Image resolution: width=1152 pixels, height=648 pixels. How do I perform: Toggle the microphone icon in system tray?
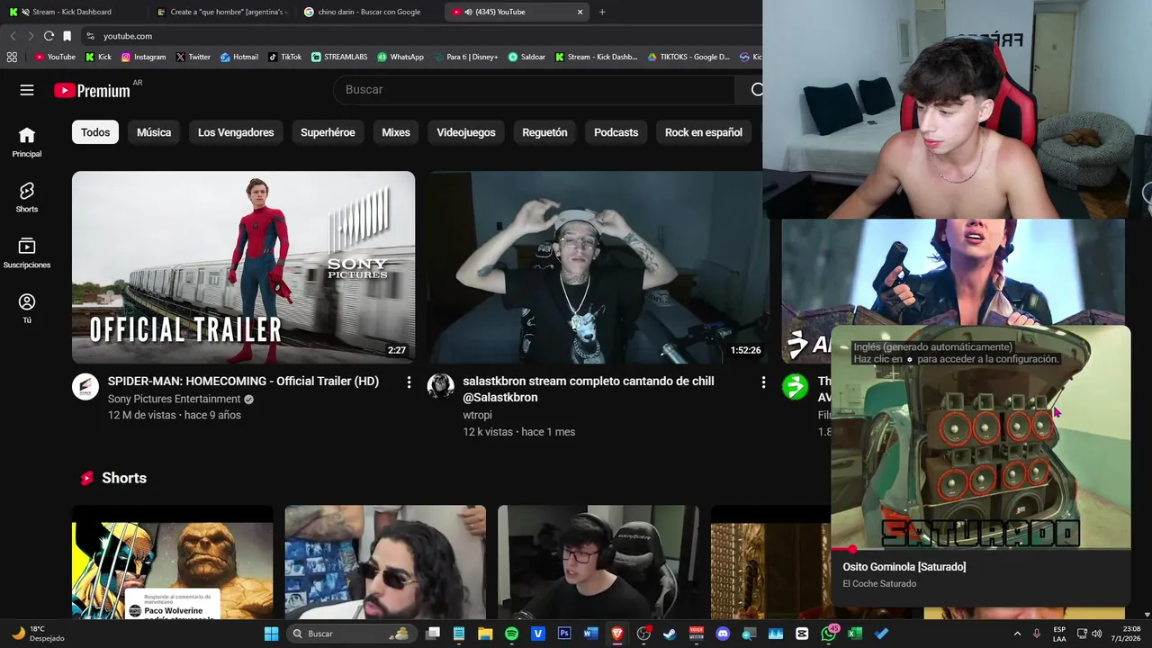coord(1037,634)
